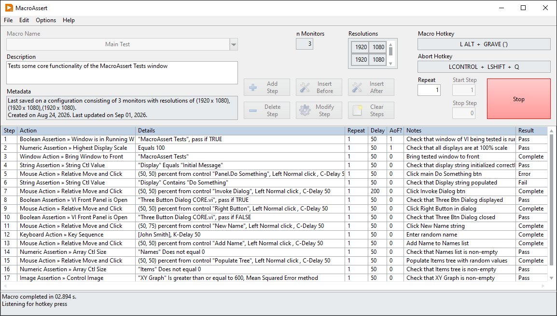Click the Start Step field

click(464, 90)
